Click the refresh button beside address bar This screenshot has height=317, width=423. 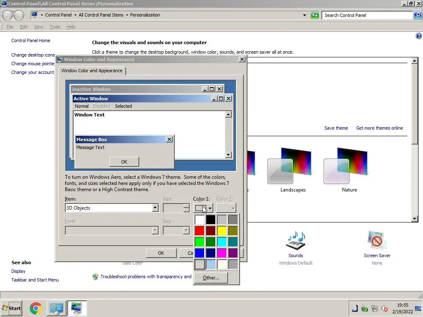click(315, 15)
